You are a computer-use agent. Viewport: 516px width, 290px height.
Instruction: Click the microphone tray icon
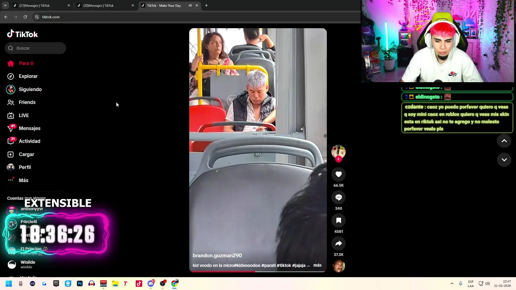coord(461,284)
